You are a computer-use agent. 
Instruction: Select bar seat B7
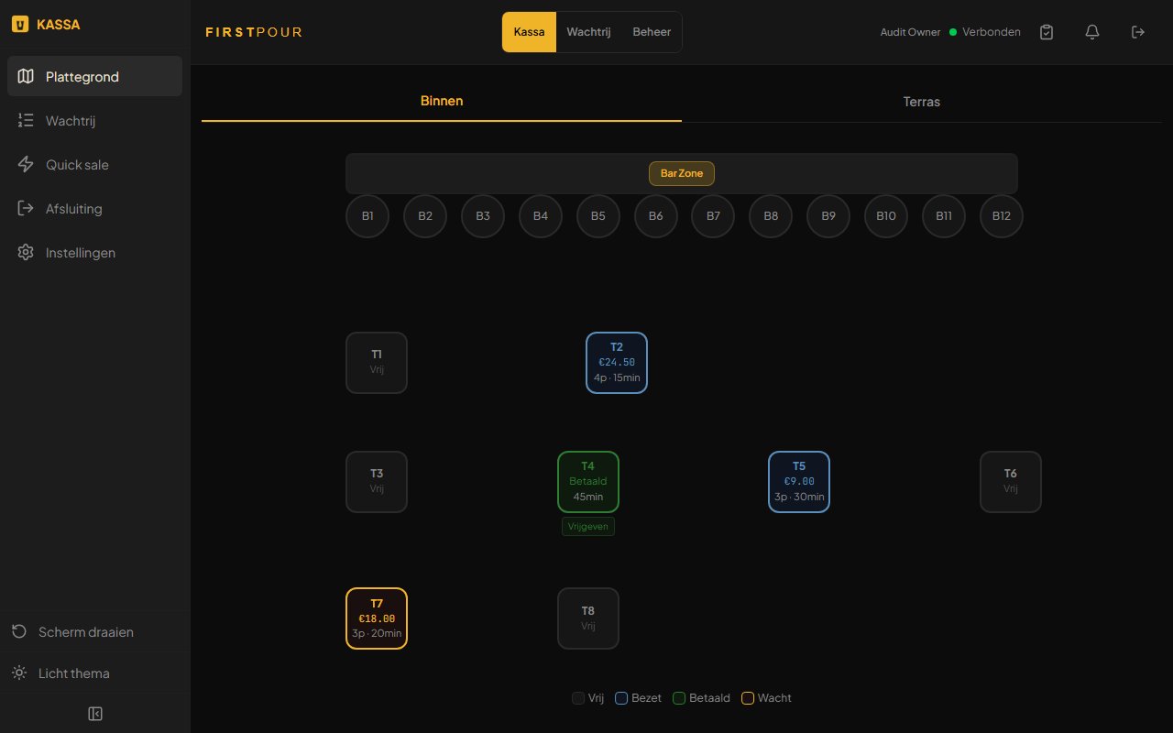713,216
